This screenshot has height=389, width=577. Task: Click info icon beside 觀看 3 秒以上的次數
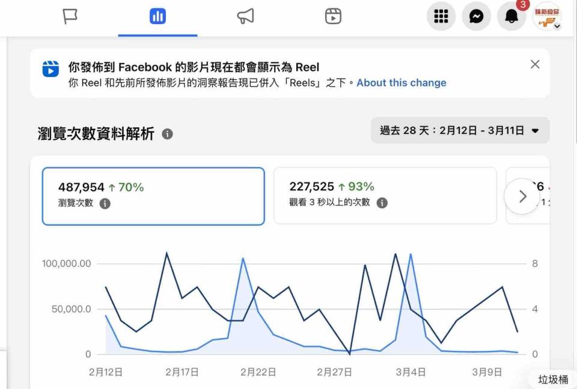click(x=382, y=204)
